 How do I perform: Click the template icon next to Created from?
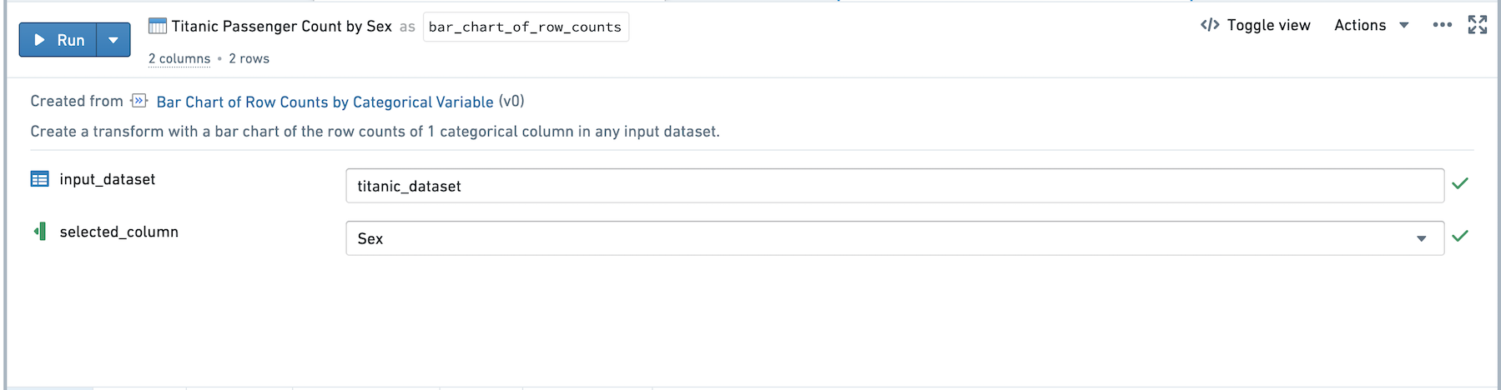[139, 101]
